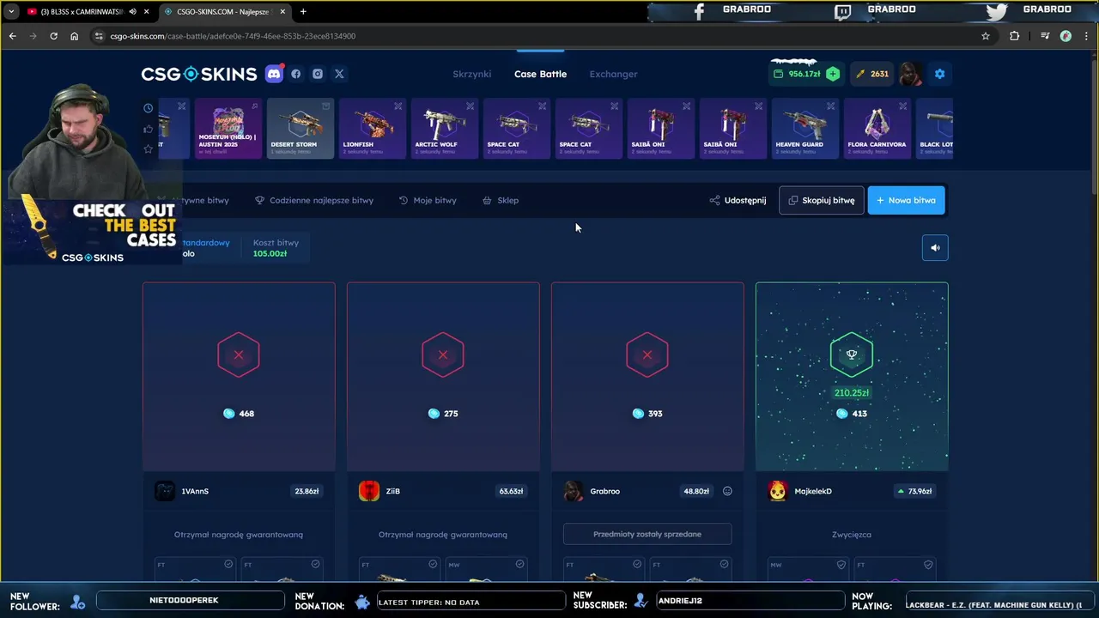
Task: Open the Heaven Guard drop card
Action: pyautogui.click(x=805, y=128)
